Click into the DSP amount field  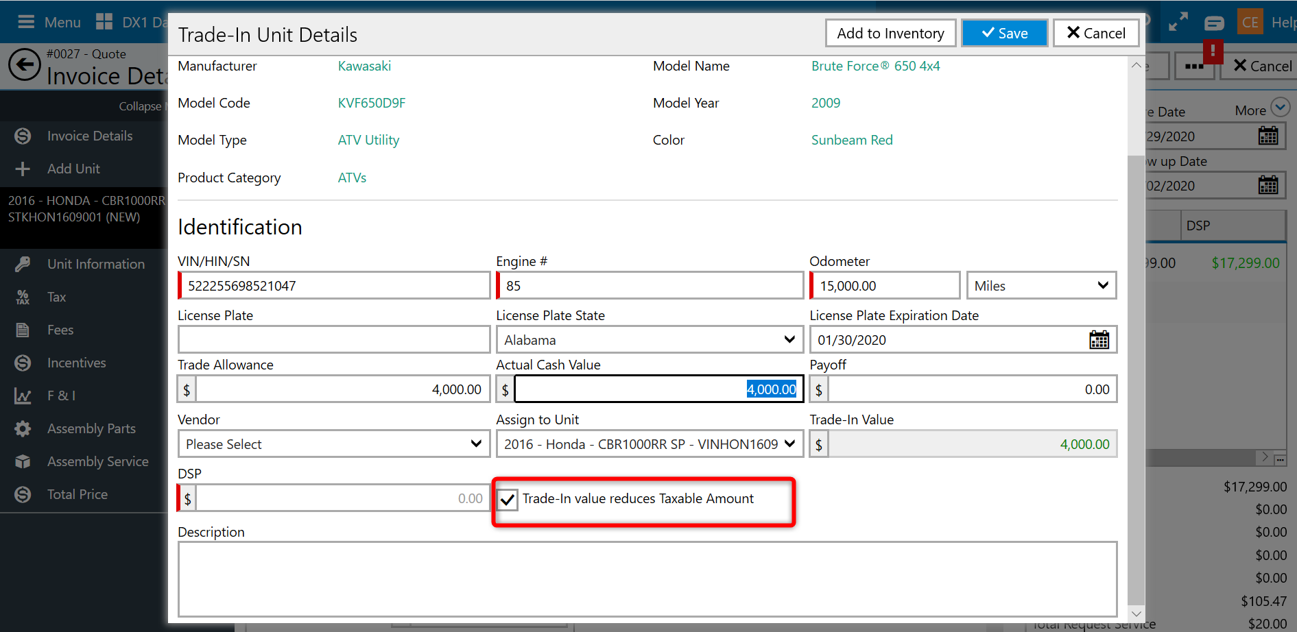click(342, 498)
